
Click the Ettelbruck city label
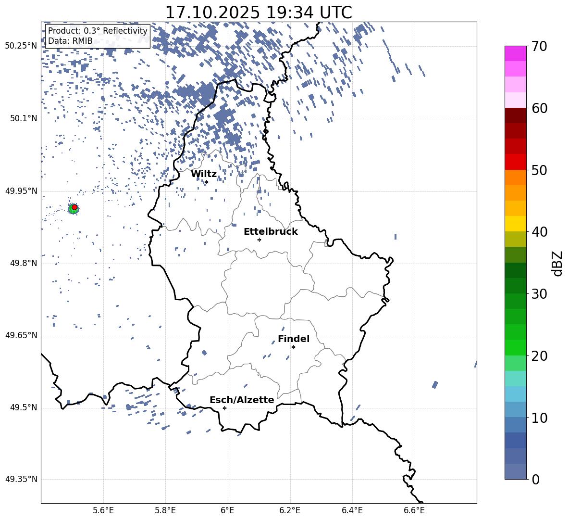(x=271, y=232)
